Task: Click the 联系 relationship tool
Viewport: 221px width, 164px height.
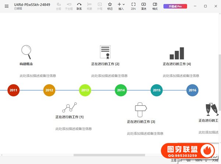Action: pyautogui.click(x=79, y=6)
